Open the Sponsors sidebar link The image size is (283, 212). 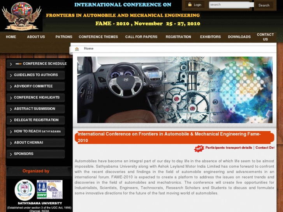click(x=24, y=154)
